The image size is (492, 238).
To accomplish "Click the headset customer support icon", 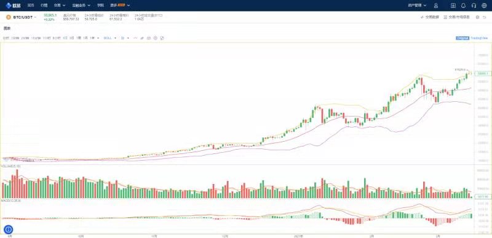I will tap(474, 6).
